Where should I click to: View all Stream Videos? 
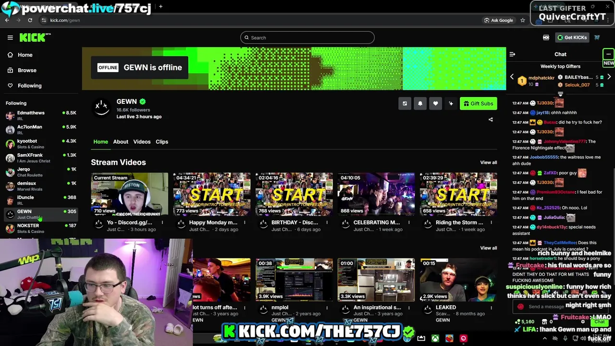489,162
